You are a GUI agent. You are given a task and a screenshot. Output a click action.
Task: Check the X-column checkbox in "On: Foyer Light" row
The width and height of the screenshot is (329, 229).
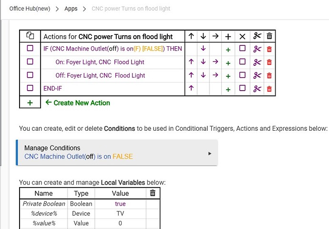(x=242, y=62)
